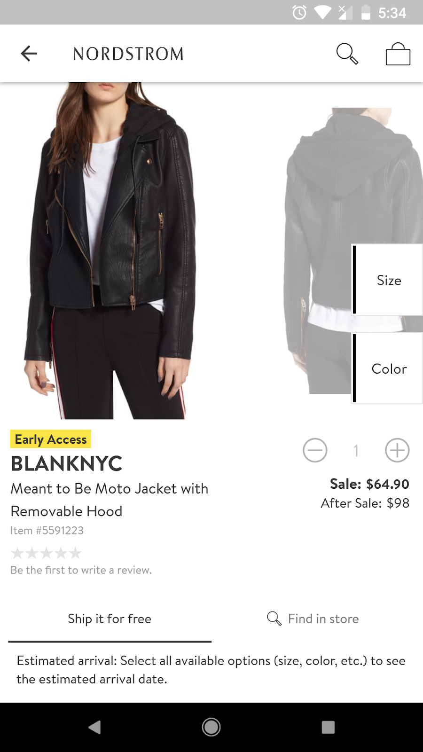
Task: Open the BLANKNYC brand page
Action: (66, 463)
